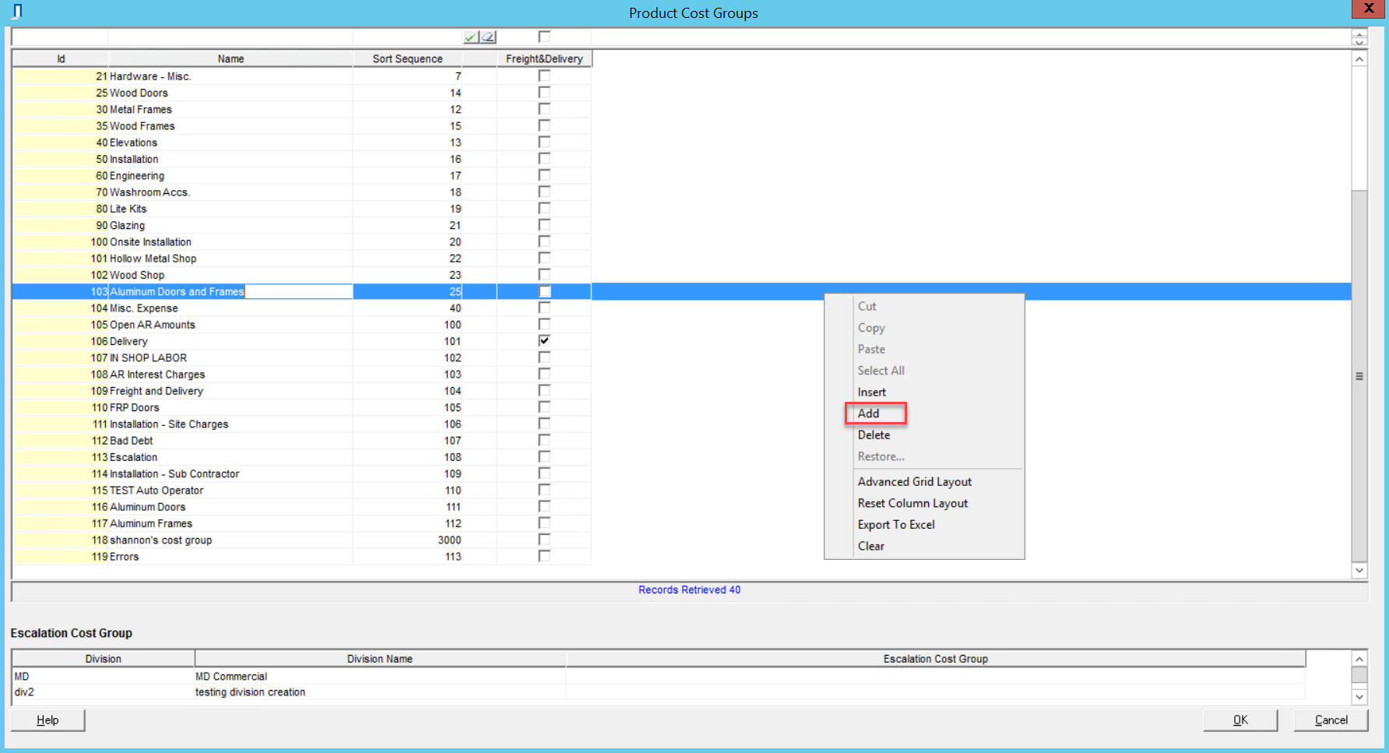The height and width of the screenshot is (753, 1389).
Task: Check Freight&Delivery for Hardware - Misc.
Action: (544, 76)
